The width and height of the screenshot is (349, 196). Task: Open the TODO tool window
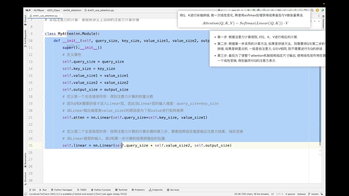(82, 190)
